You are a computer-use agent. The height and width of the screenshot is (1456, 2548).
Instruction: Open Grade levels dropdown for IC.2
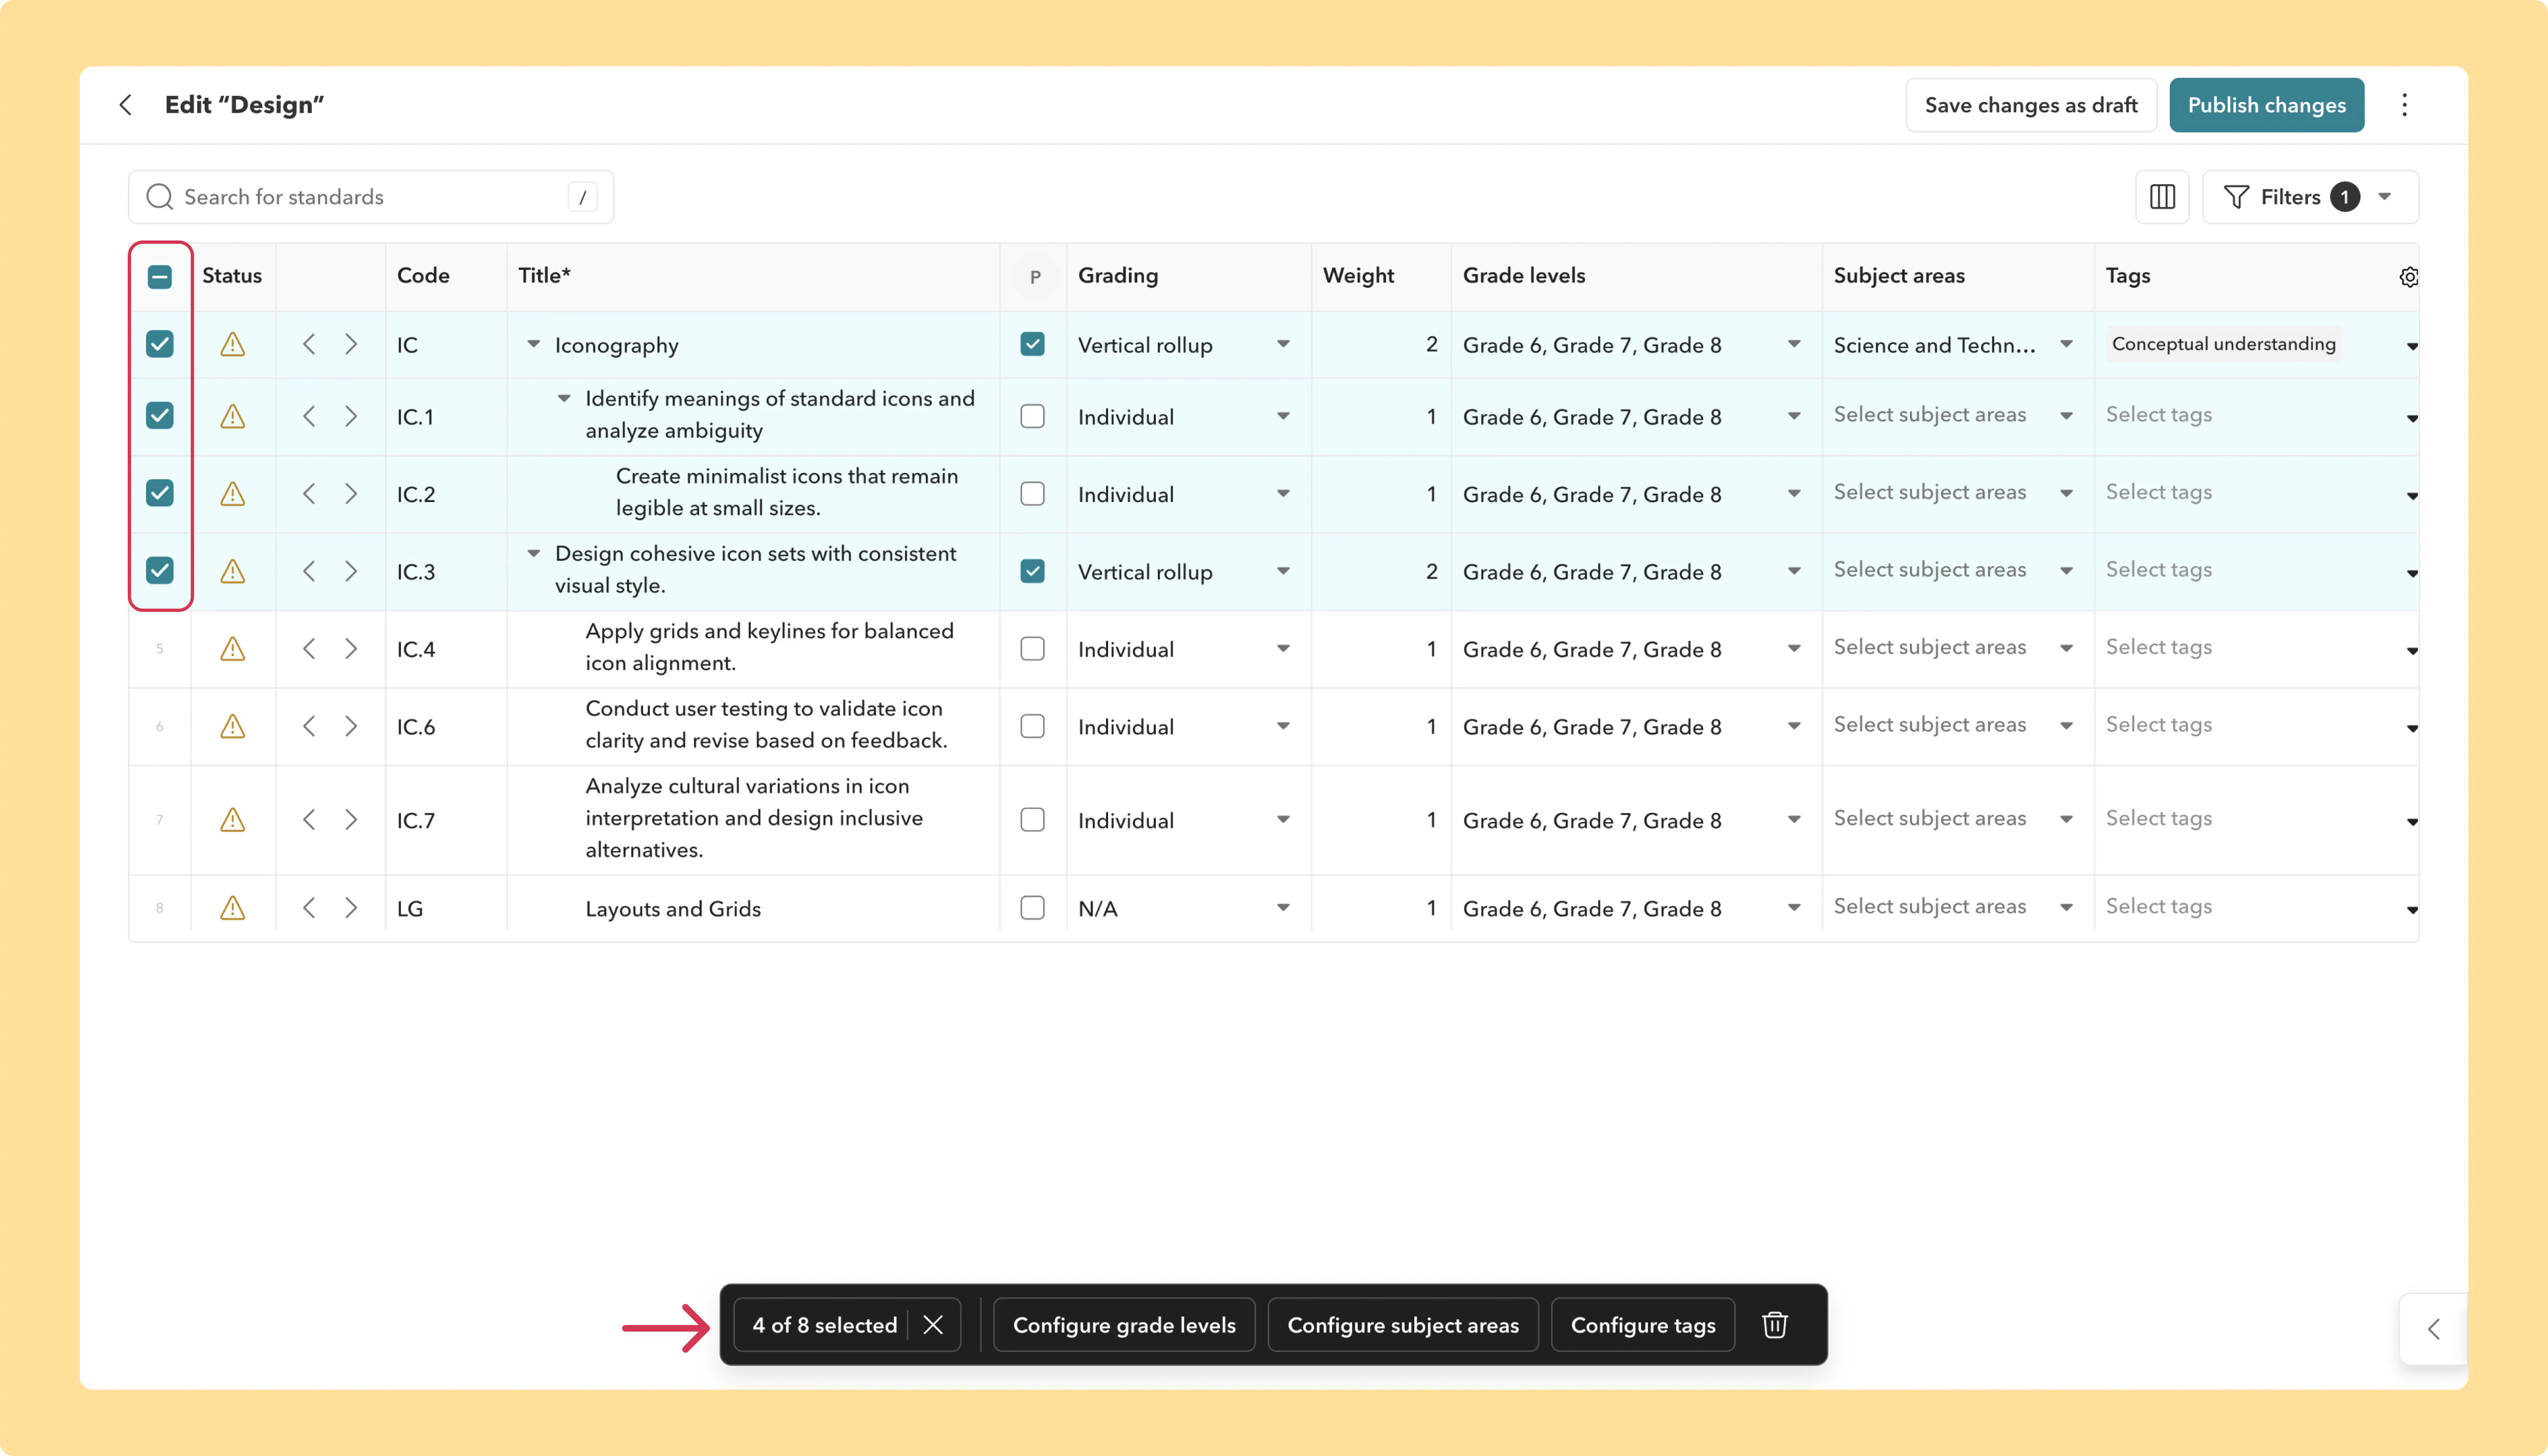point(1794,494)
